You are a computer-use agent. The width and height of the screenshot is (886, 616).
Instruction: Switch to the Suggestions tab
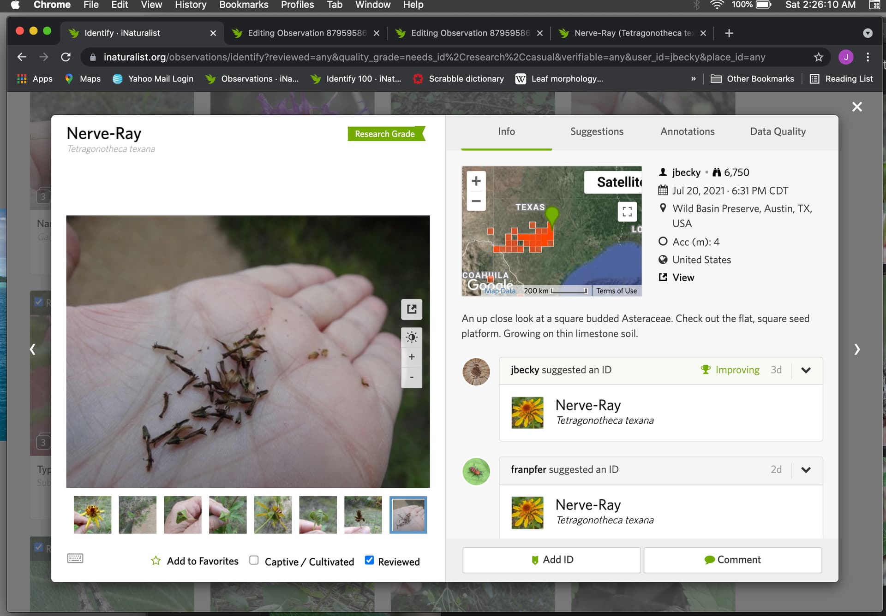(597, 131)
